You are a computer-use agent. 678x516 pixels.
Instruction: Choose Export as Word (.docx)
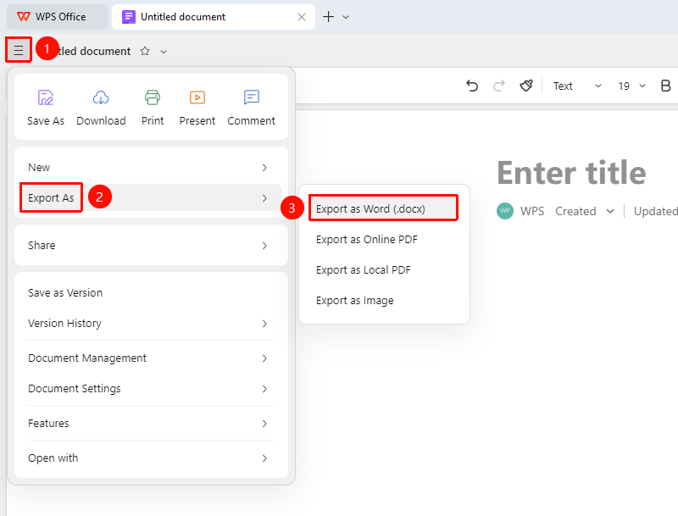(x=384, y=208)
